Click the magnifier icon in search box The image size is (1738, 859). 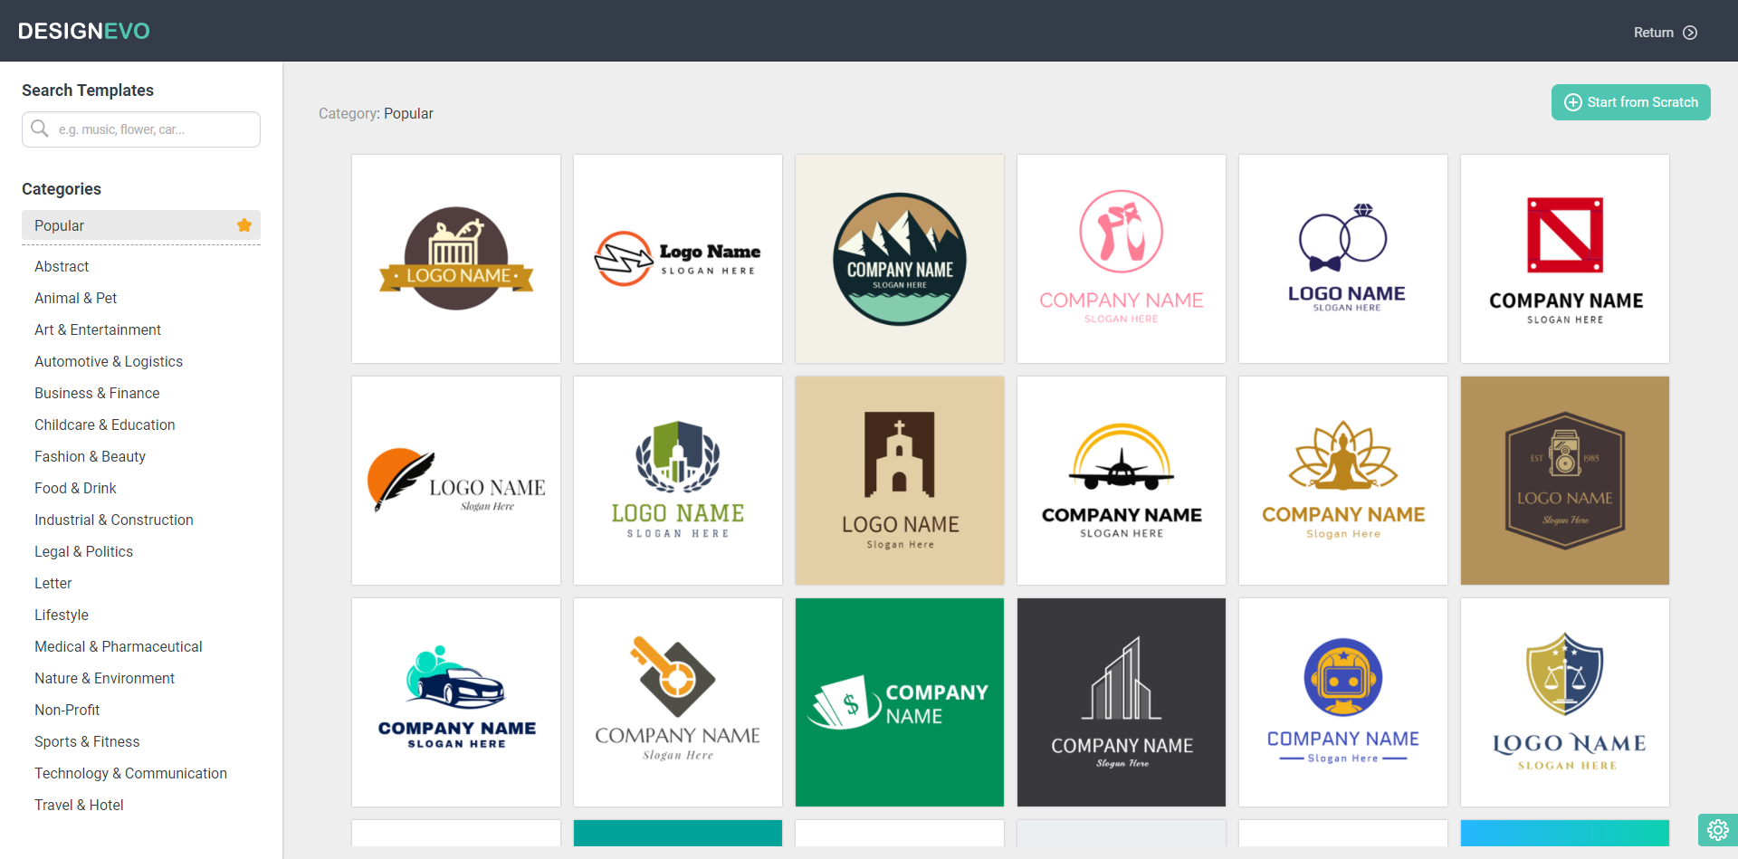pyautogui.click(x=40, y=129)
